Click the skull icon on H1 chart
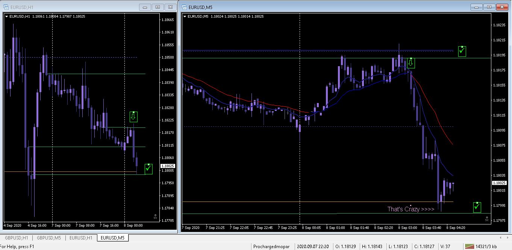Screen dimensions: 512x250 pyautogui.click(x=156, y=217)
